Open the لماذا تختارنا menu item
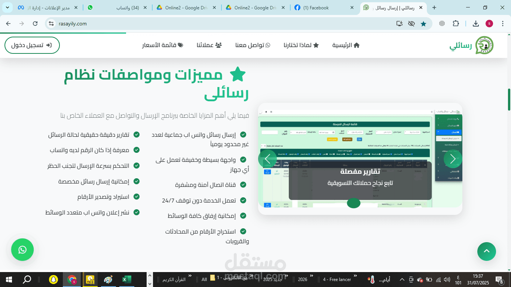Viewport: 511px width, 287px height. point(301,45)
